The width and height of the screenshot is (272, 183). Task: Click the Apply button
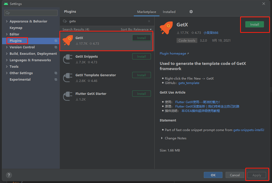point(257,175)
